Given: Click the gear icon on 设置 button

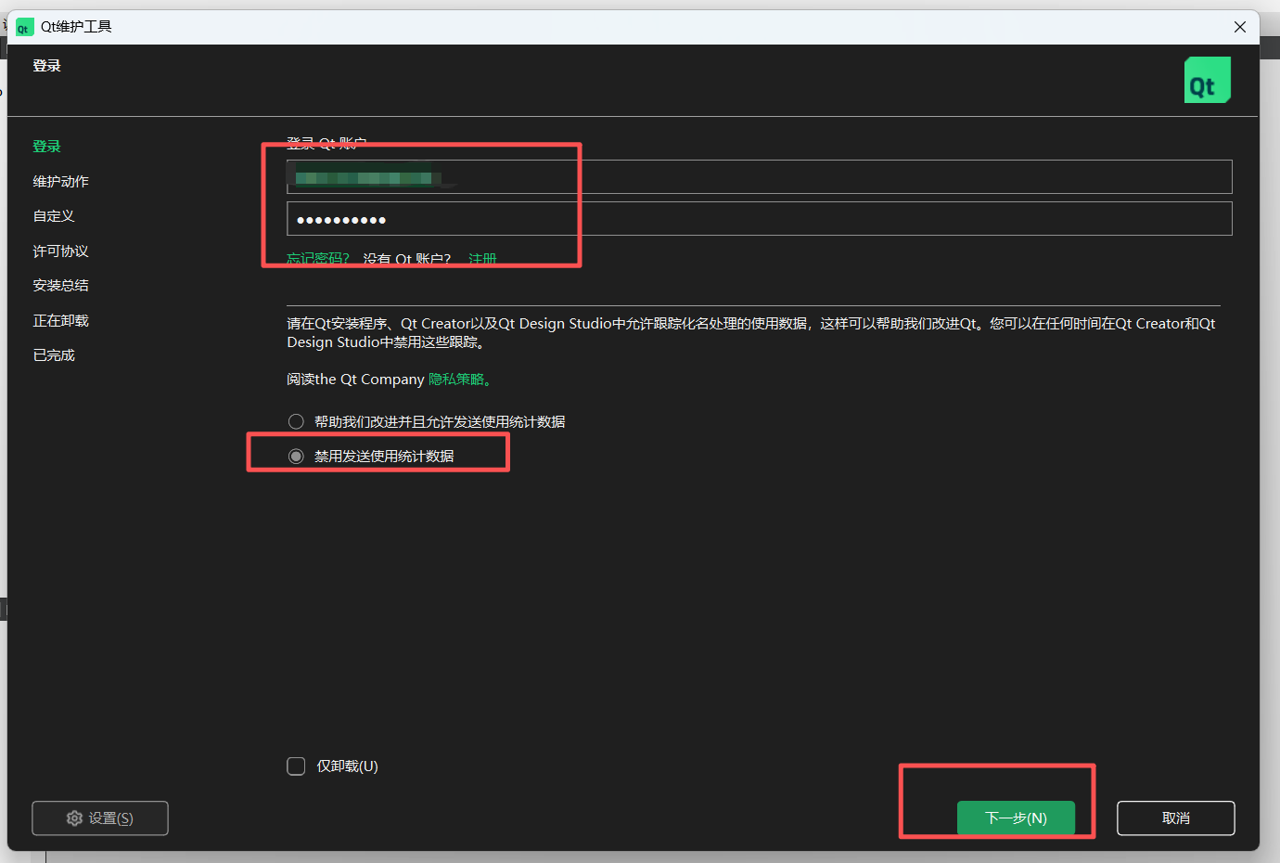Looking at the screenshot, I should tap(75, 818).
